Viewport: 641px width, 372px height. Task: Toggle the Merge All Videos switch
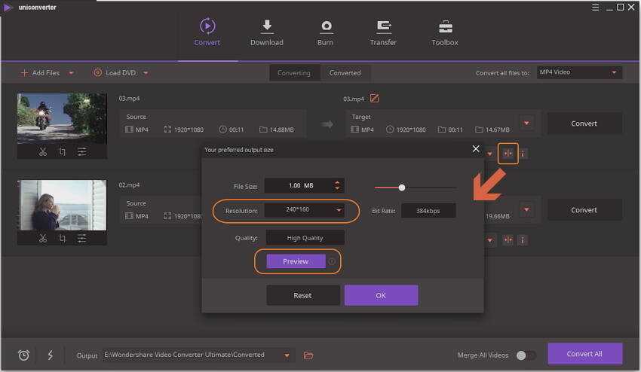pos(526,355)
